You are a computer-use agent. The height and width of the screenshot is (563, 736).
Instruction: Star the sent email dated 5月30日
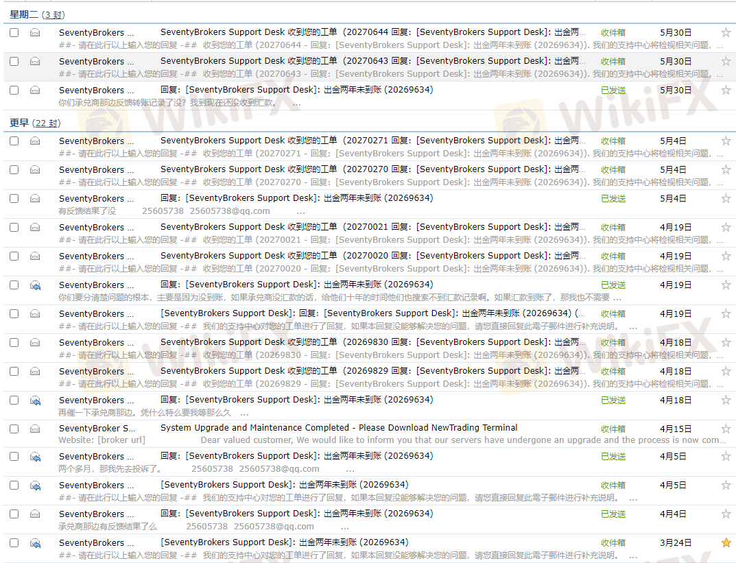click(x=726, y=90)
